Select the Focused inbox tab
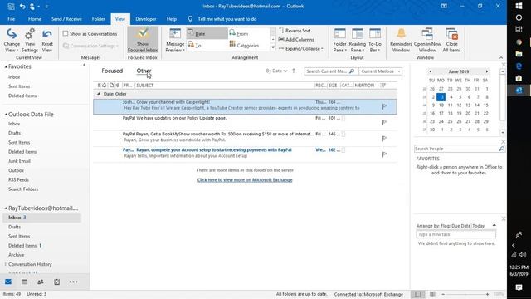The height and width of the screenshot is (299, 531). coord(112,71)
